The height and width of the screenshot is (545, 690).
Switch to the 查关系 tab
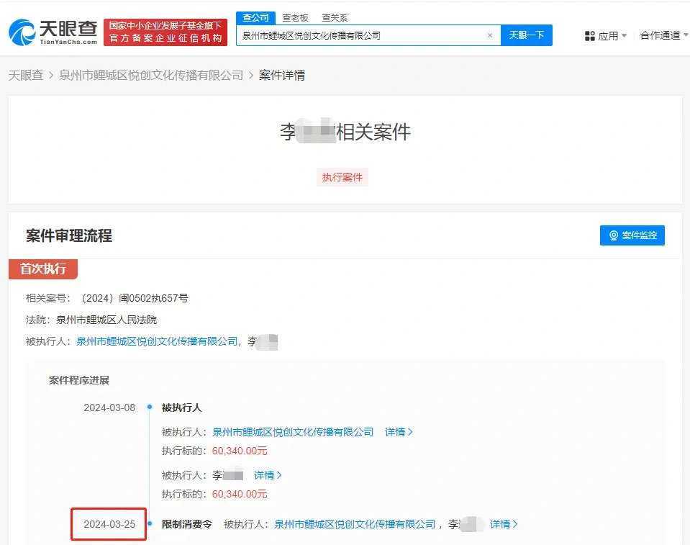pyautogui.click(x=335, y=18)
